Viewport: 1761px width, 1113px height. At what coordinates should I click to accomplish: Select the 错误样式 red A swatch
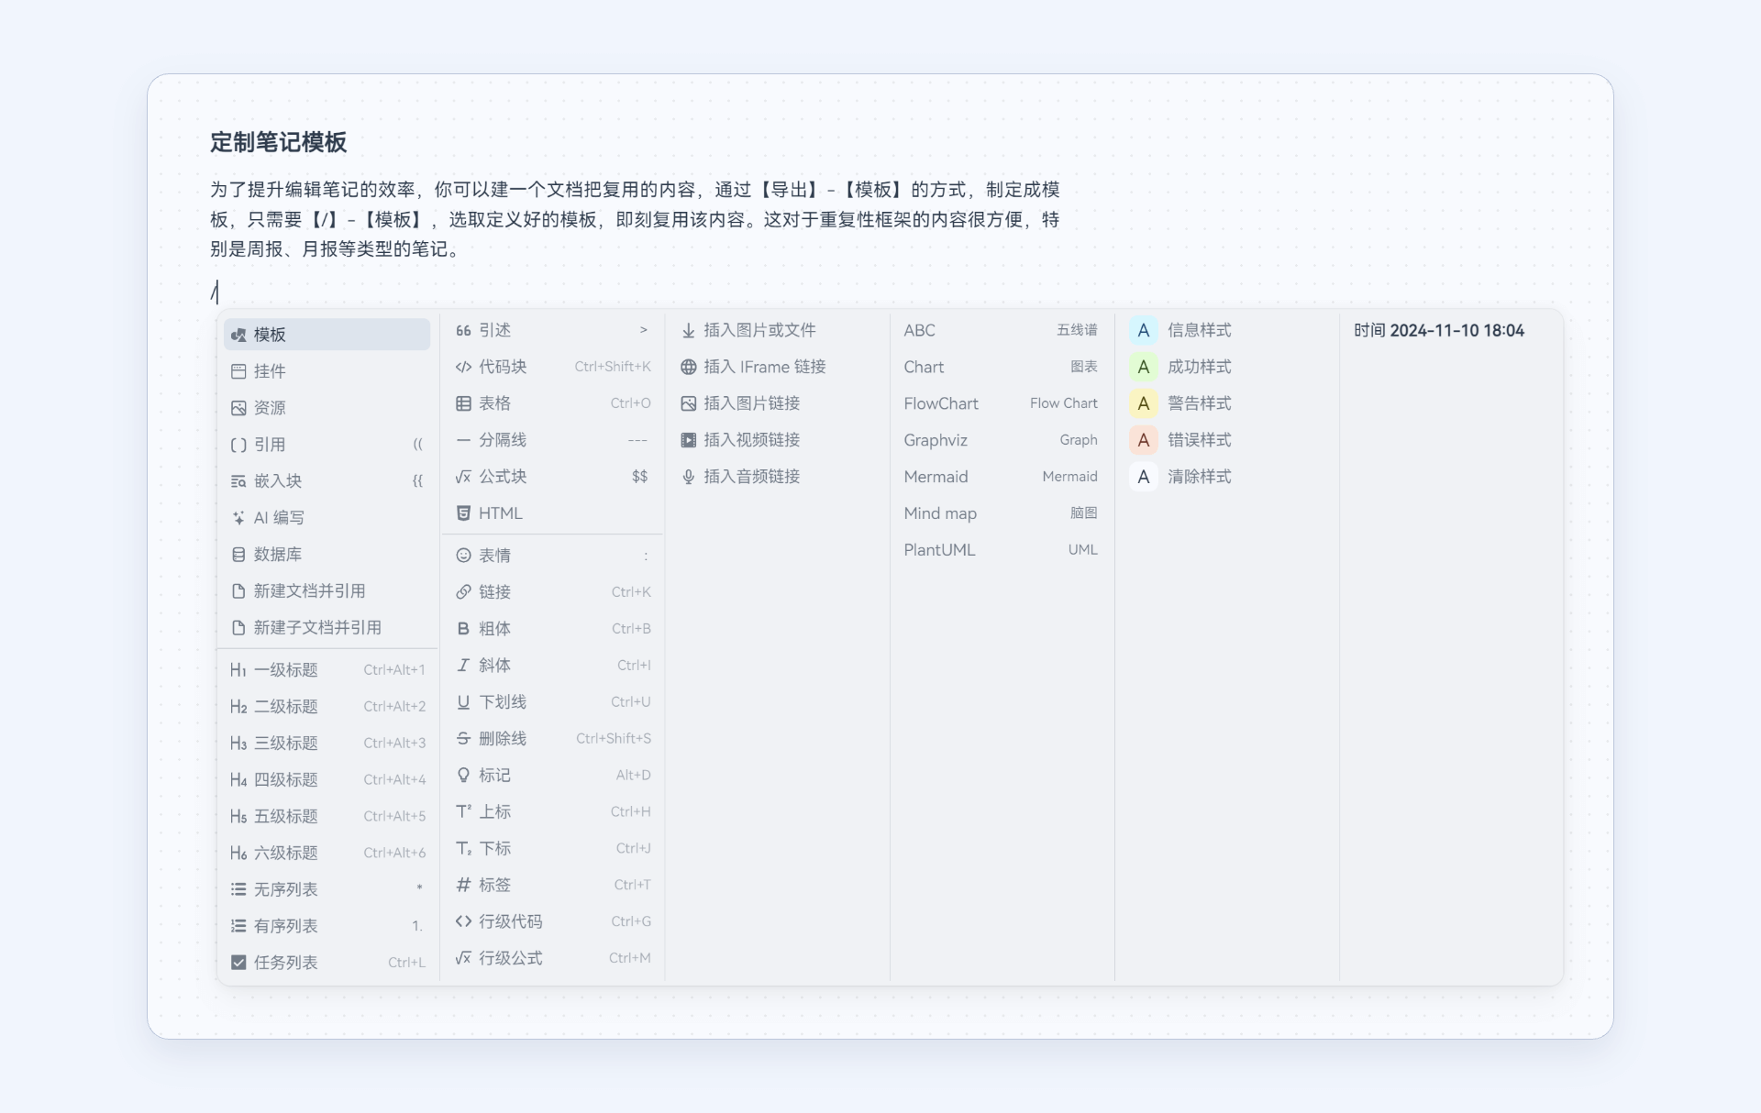click(x=1143, y=440)
